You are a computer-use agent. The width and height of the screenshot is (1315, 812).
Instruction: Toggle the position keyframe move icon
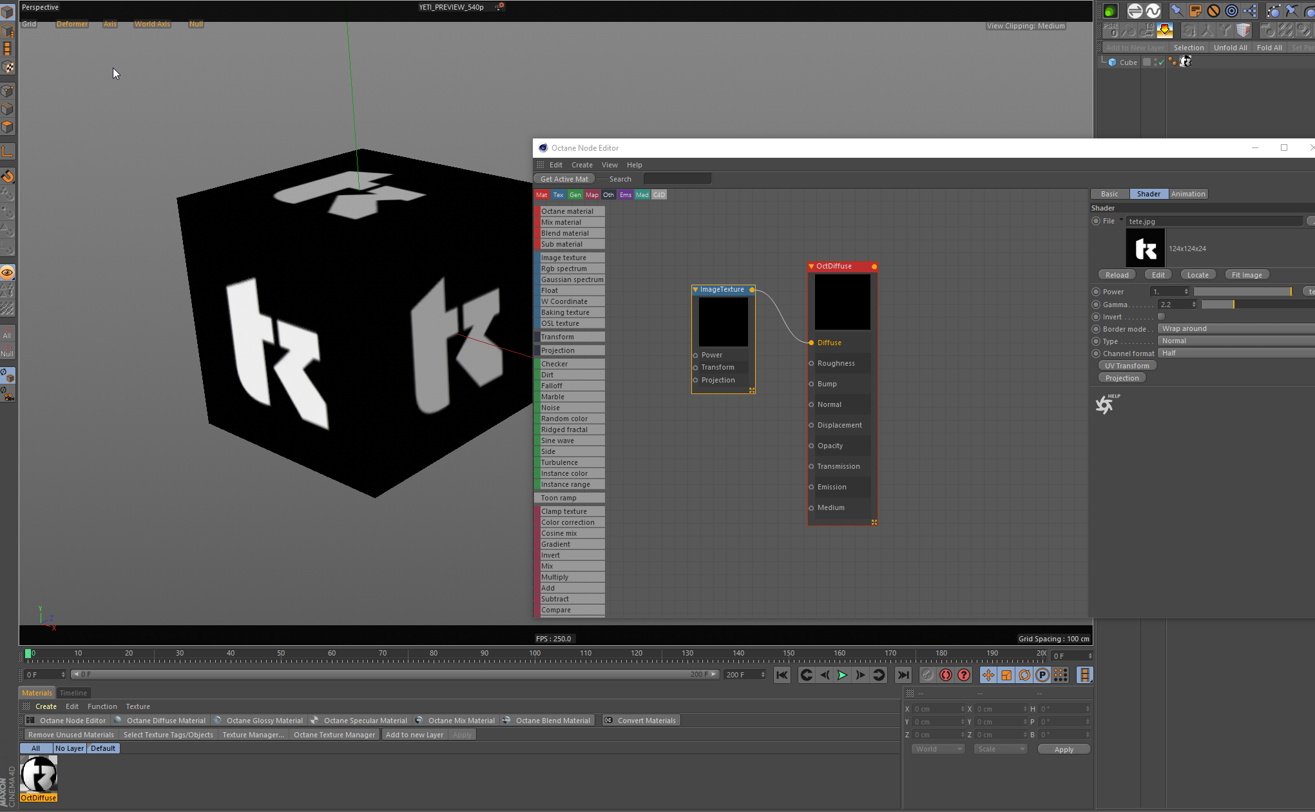(x=988, y=675)
